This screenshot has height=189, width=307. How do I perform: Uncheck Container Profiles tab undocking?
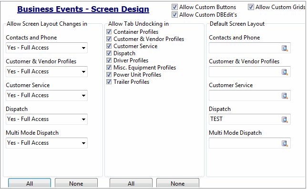(x=109, y=32)
